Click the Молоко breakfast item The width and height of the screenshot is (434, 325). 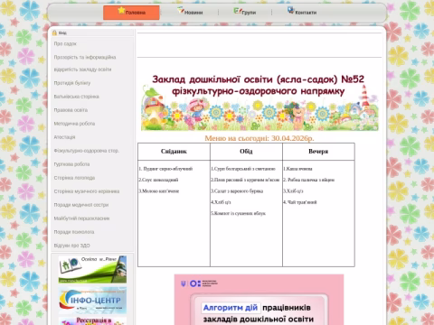159,191
